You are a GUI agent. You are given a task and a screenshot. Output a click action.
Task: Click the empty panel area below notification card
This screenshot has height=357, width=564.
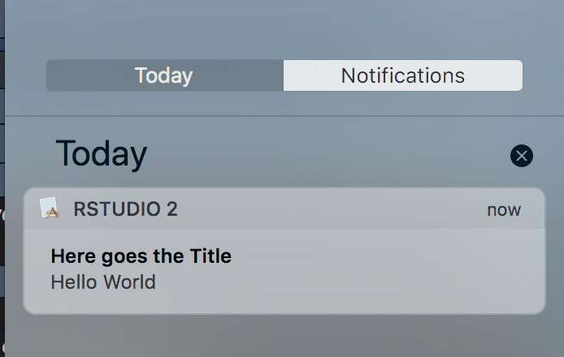point(284,336)
